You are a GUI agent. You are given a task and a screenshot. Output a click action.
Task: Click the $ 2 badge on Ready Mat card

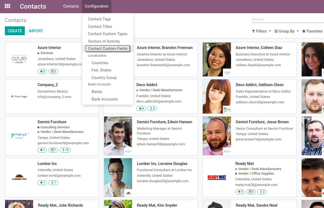[262, 192]
